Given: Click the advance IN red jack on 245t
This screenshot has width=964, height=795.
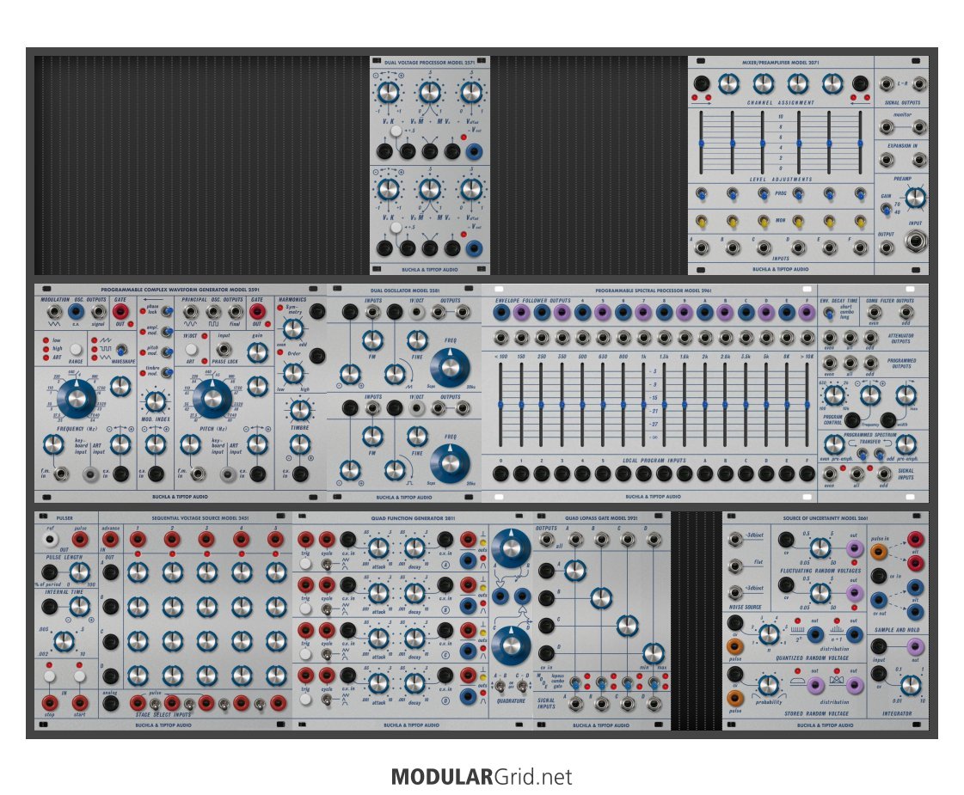Looking at the screenshot, I should pos(111,540).
